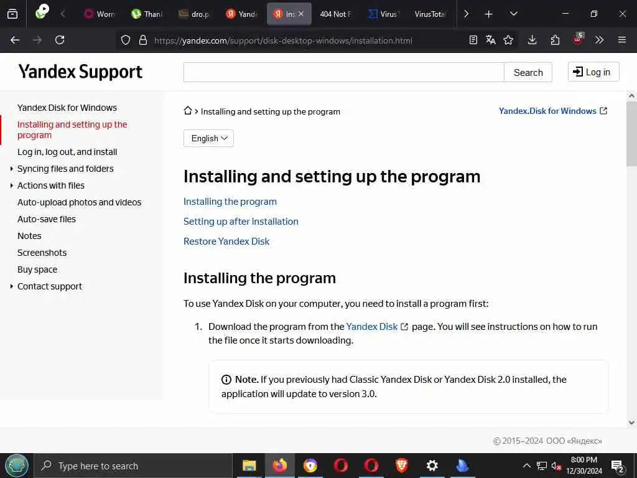Open Brave browser from the taskbar
637x478 pixels.
click(401, 466)
